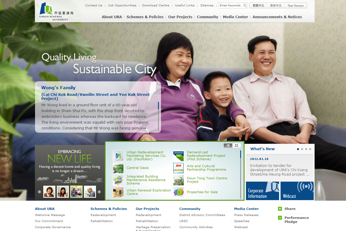This screenshot has height=231, width=346.
Task: Click footer UREC link
Action: [x=184, y=221]
